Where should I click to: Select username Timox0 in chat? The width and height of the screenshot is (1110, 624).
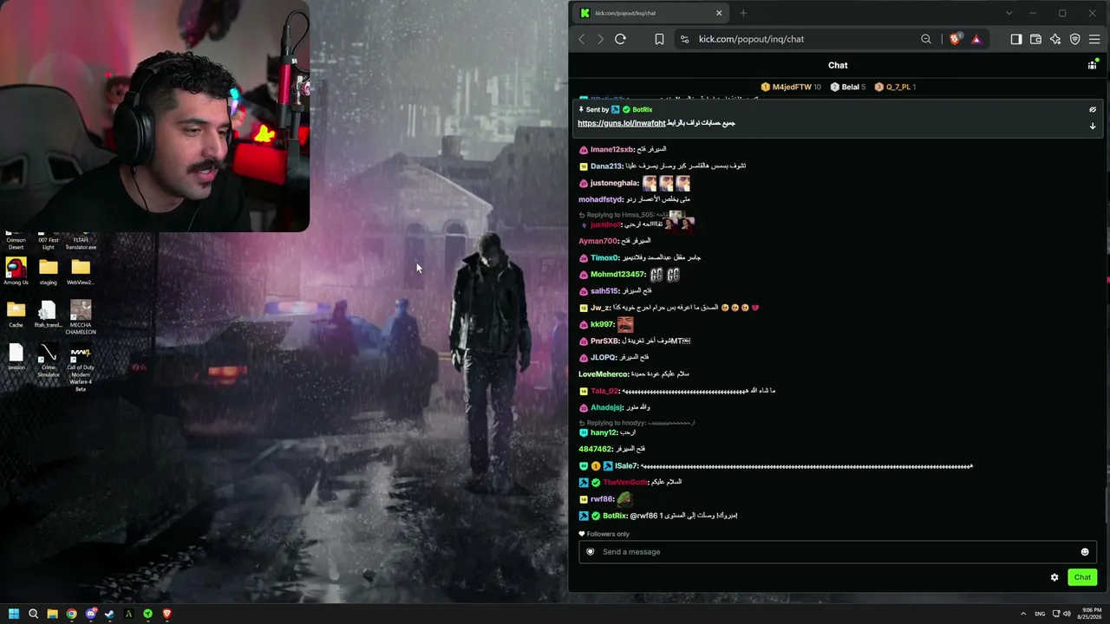click(x=605, y=258)
